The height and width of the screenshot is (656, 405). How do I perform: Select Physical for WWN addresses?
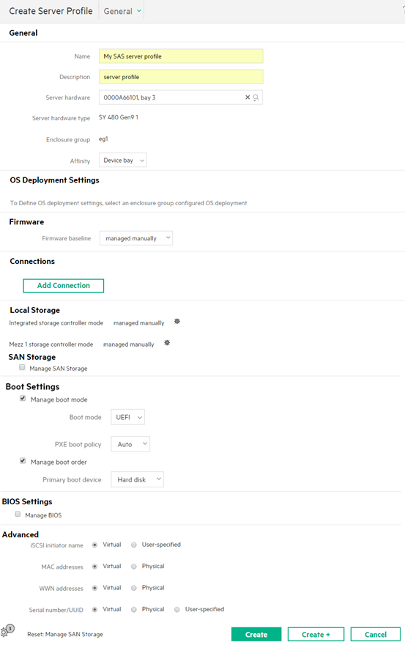click(x=134, y=588)
